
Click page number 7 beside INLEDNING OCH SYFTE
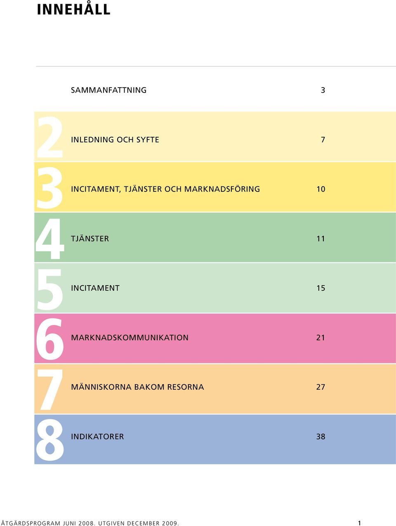(x=323, y=140)
